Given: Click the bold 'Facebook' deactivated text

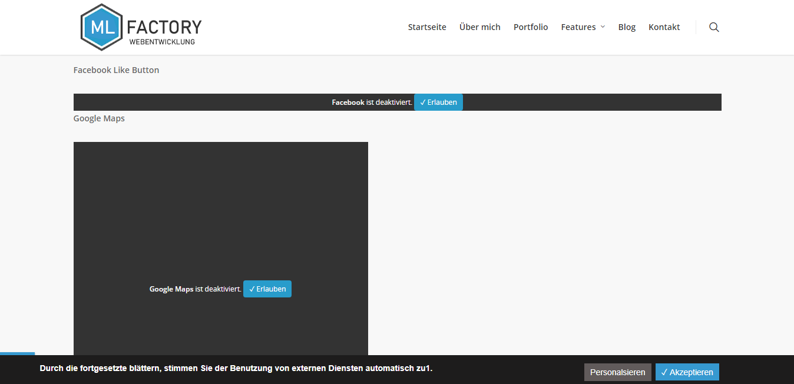Looking at the screenshot, I should [348, 102].
